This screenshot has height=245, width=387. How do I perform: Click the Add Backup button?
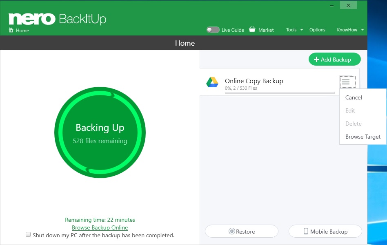334,59
